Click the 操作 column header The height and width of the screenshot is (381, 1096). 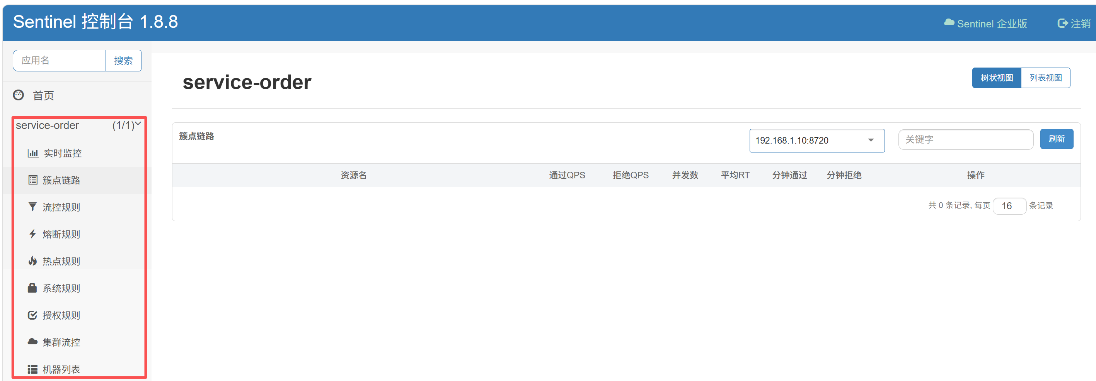click(x=976, y=175)
